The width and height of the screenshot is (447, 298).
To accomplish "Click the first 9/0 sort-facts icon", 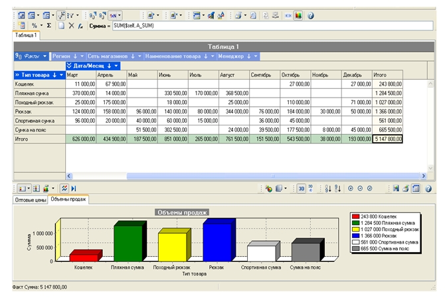I will pyautogui.click(x=93, y=15).
